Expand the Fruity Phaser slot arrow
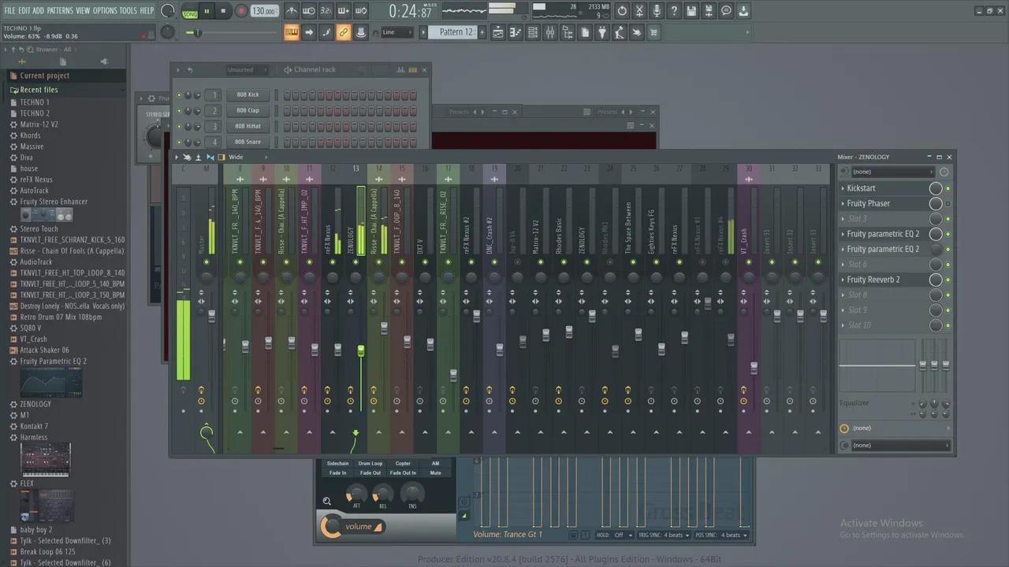 pyautogui.click(x=843, y=203)
